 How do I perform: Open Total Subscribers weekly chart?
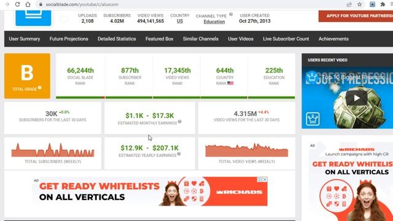(53, 150)
